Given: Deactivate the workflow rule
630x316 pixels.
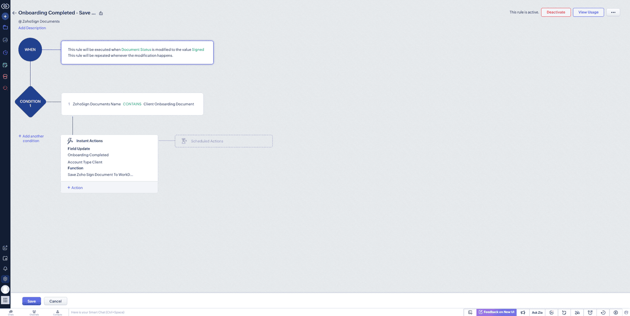Looking at the screenshot, I should pos(556,12).
